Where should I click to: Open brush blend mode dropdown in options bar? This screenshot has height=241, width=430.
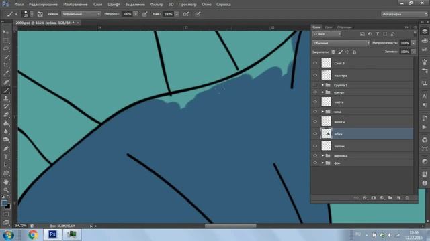pyautogui.click(x=81, y=14)
